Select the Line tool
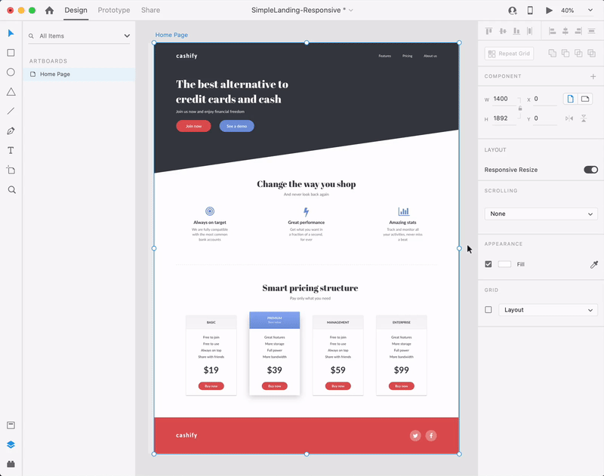The image size is (604, 476). pyautogui.click(x=11, y=111)
